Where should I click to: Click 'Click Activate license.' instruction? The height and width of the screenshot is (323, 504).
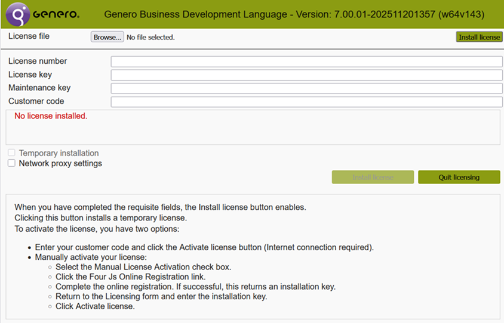click(x=95, y=306)
